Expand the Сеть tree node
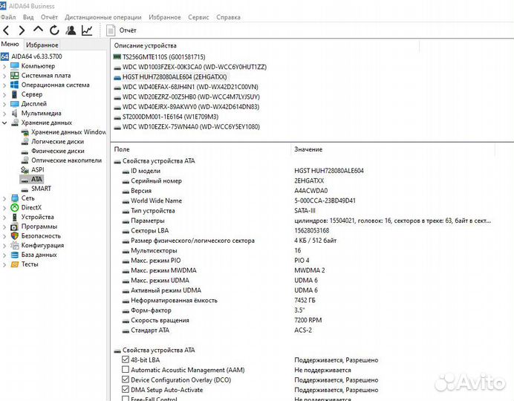Viewport: 514px width, 401px height. tap(4, 199)
